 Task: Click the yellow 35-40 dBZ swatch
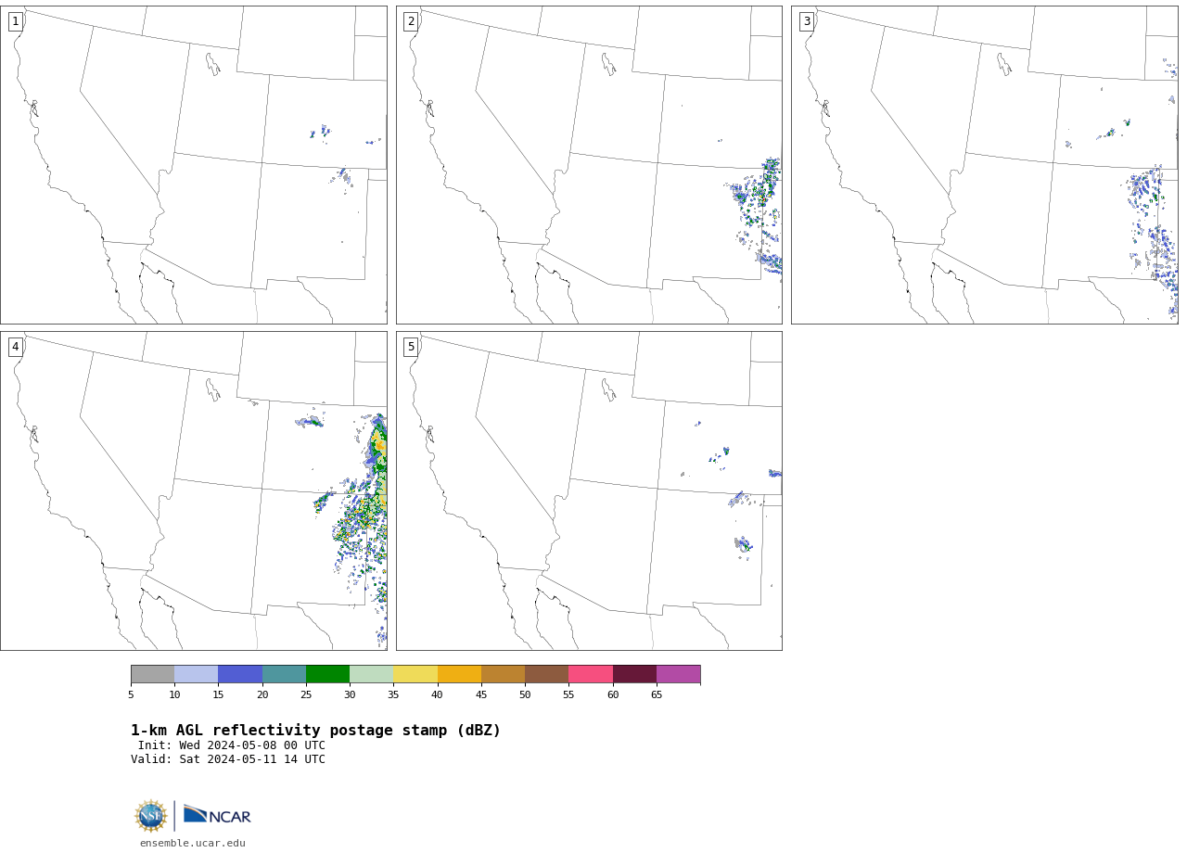tap(415, 674)
